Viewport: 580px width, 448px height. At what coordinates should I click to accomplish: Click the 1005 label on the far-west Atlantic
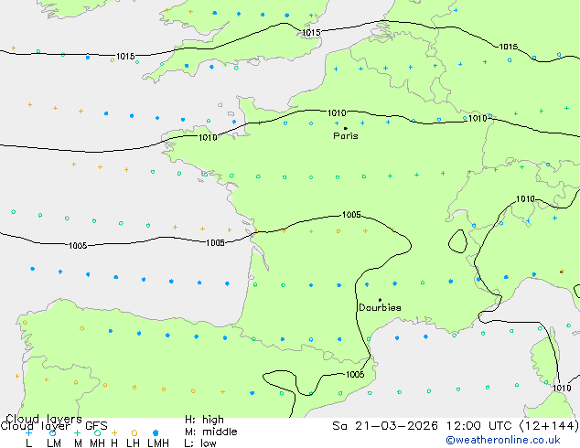pyautogui.click(x=78, y=245)
